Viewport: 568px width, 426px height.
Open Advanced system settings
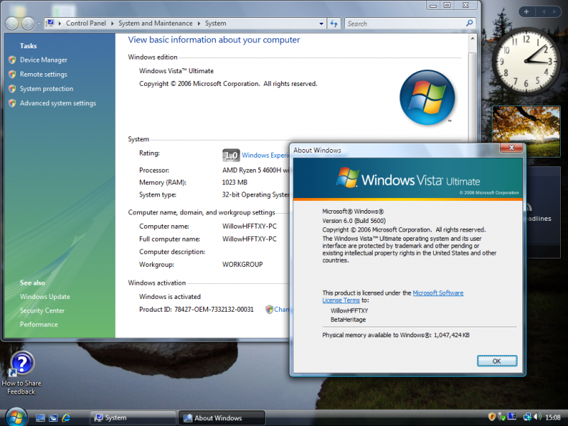(58, 103)
